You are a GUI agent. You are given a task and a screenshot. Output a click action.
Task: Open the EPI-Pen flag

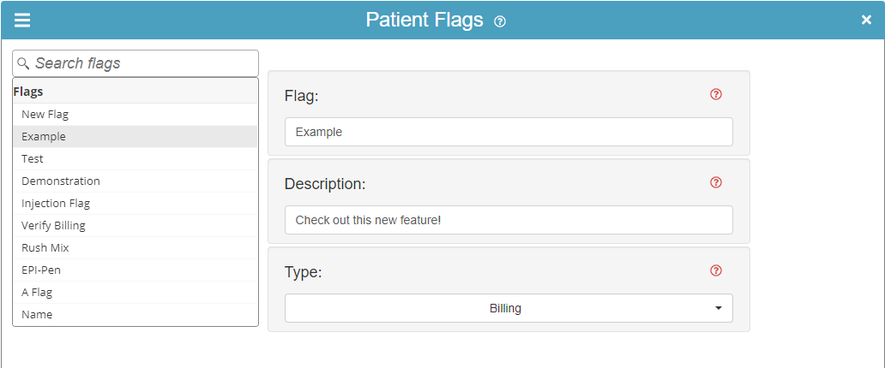[x=40, y=270]
